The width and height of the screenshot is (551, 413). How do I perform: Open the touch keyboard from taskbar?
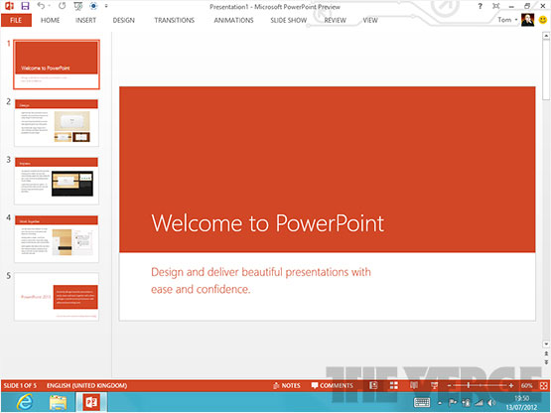[422, 402]
